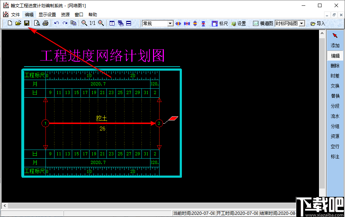Choose 替换 in the side panel

point(335,96)
